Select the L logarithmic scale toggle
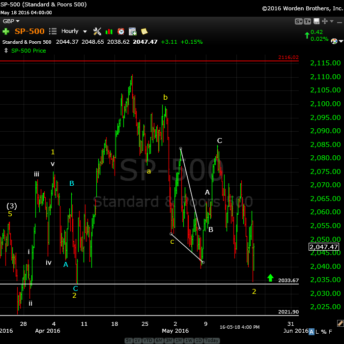This screenshot has width=344, height=344. (317, 332)
